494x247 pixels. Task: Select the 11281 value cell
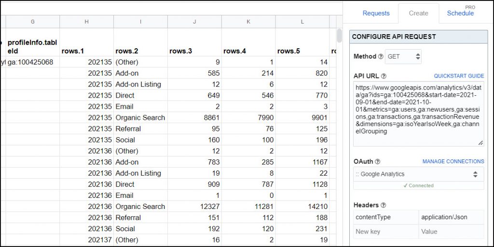pos(248,207)
